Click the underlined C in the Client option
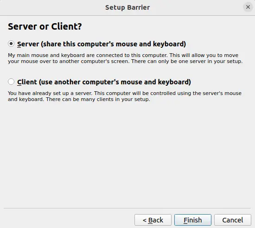This screenshot has height=228, width=255. 19,82
